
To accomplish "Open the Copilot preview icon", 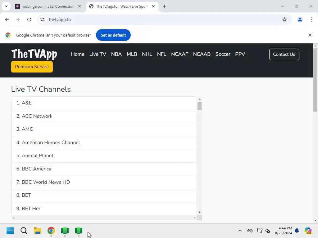I will coord(308,231).
